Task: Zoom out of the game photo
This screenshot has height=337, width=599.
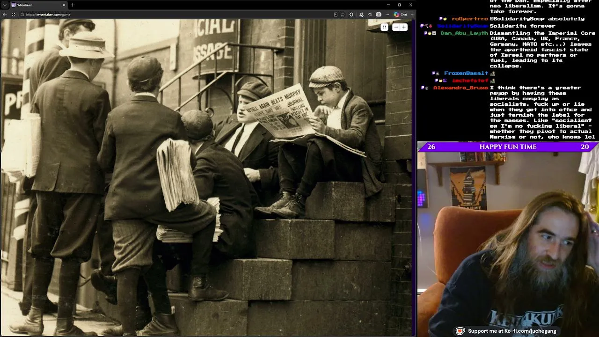Action: tap(396, 27)
